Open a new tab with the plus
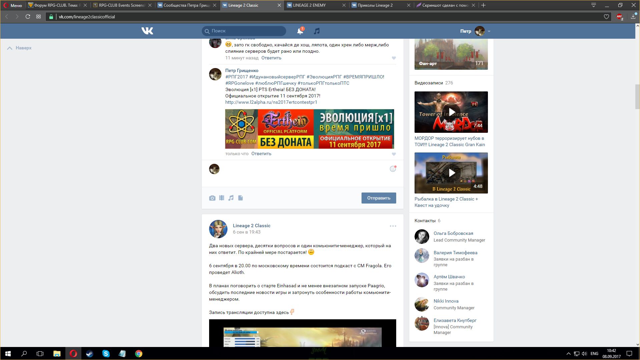 (484, 5)
